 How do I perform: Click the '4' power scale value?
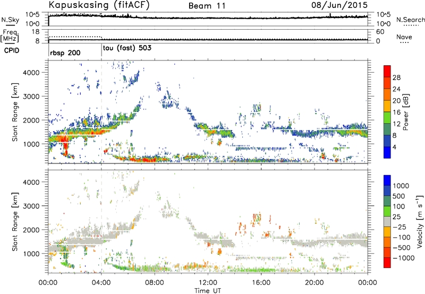[394, 147]
